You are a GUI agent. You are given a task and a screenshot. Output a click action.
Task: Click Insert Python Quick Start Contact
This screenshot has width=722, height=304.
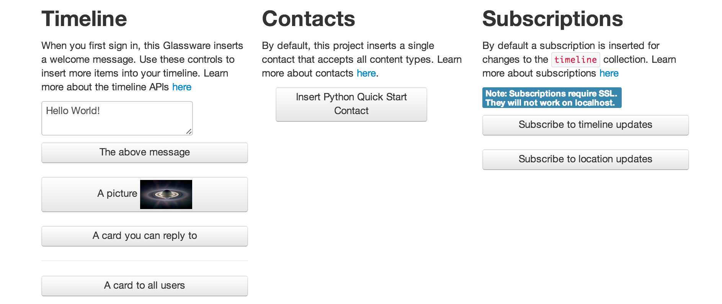pyautogui.click(x=351, y=105)
